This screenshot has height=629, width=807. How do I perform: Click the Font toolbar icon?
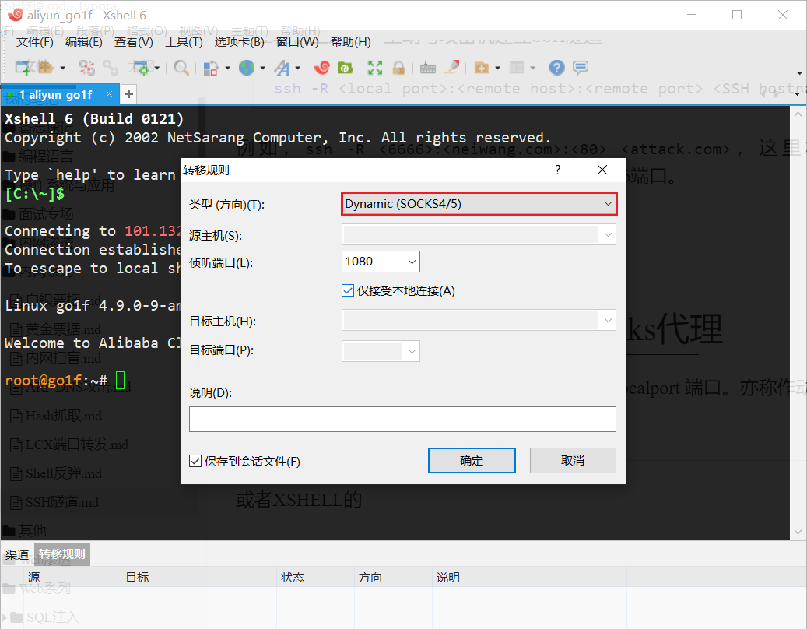tap(282, 68)
